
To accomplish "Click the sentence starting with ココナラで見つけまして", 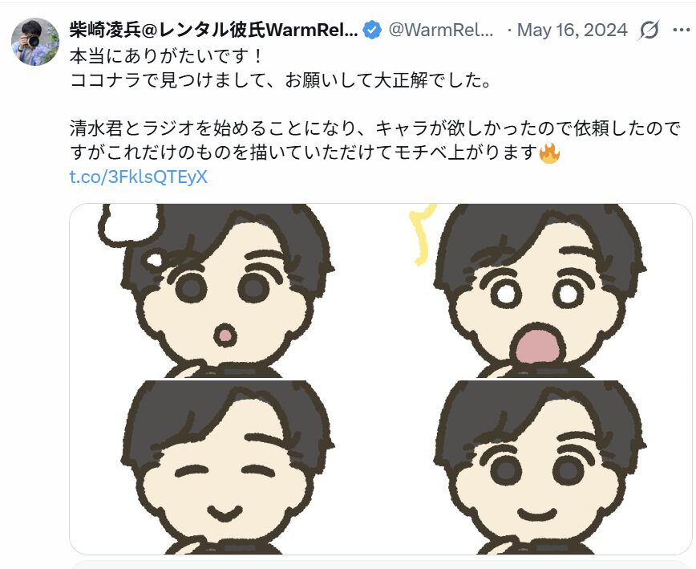I will pyautogui.click(x=281, y=80).
